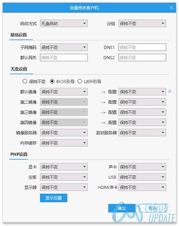
Task: Expand the 分组 dropdown
Action: click(142, 23)
